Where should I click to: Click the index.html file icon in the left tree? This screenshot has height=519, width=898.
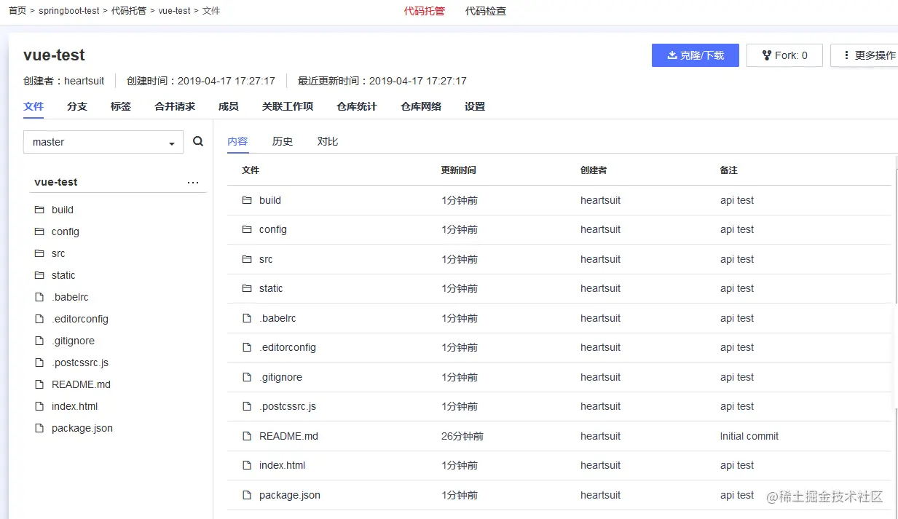click(39, 406)
